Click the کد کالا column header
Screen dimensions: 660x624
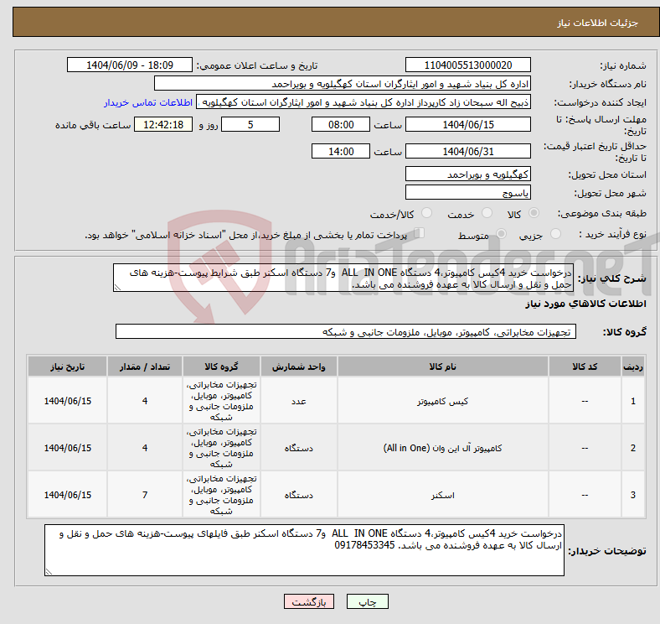585,367
